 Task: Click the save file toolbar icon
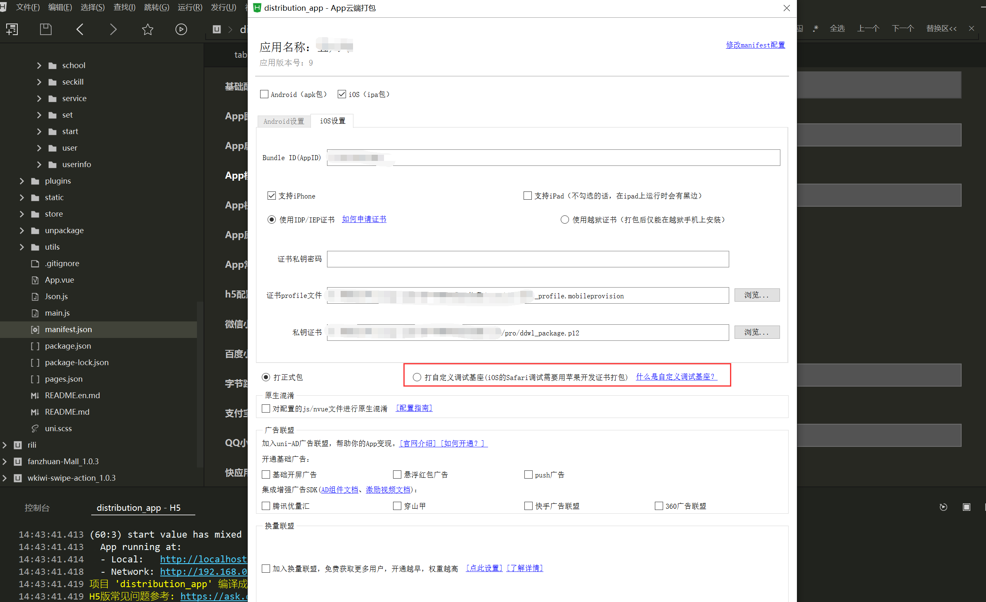(45, 29)
